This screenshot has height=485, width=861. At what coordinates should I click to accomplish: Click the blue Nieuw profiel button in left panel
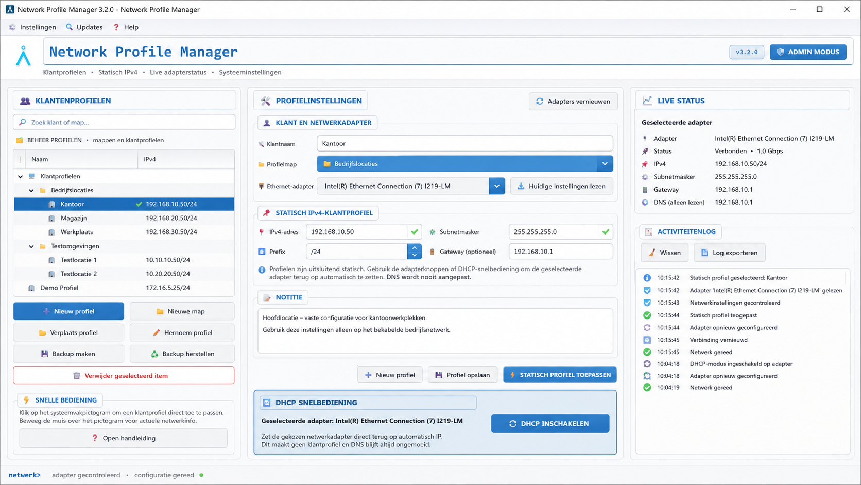coord(68,311)
